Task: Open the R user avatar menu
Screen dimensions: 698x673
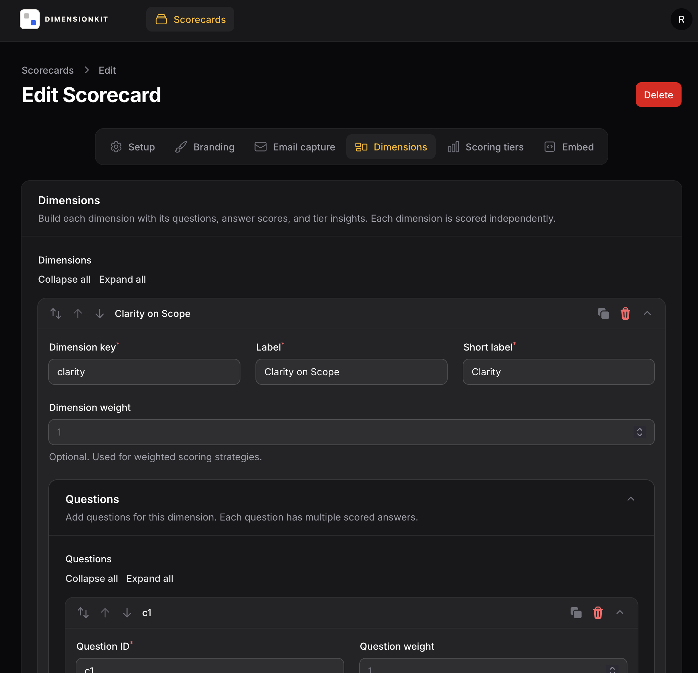Action: point(681,19)
